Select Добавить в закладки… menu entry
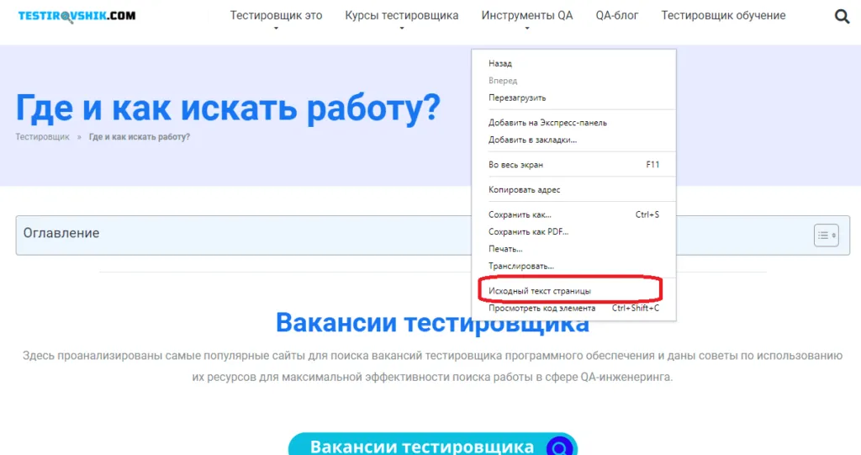 573,140
